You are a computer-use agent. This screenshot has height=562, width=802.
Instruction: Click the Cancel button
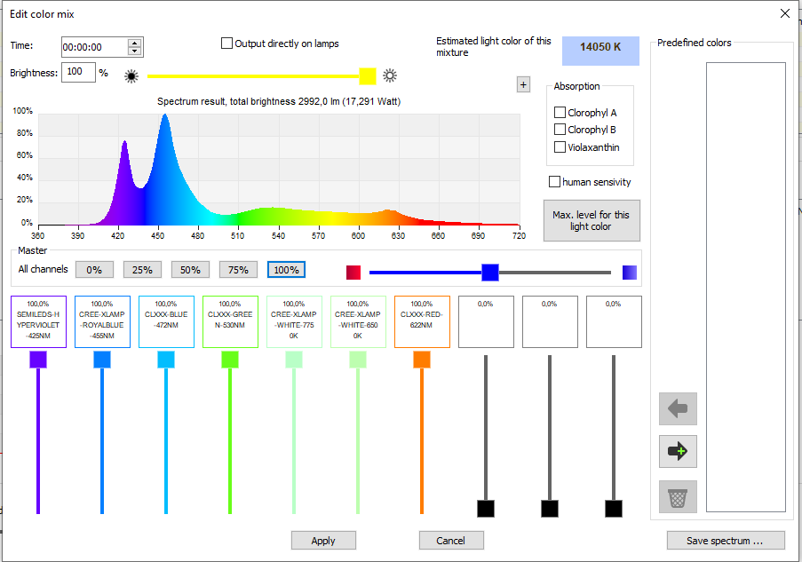tap(451, 541)
